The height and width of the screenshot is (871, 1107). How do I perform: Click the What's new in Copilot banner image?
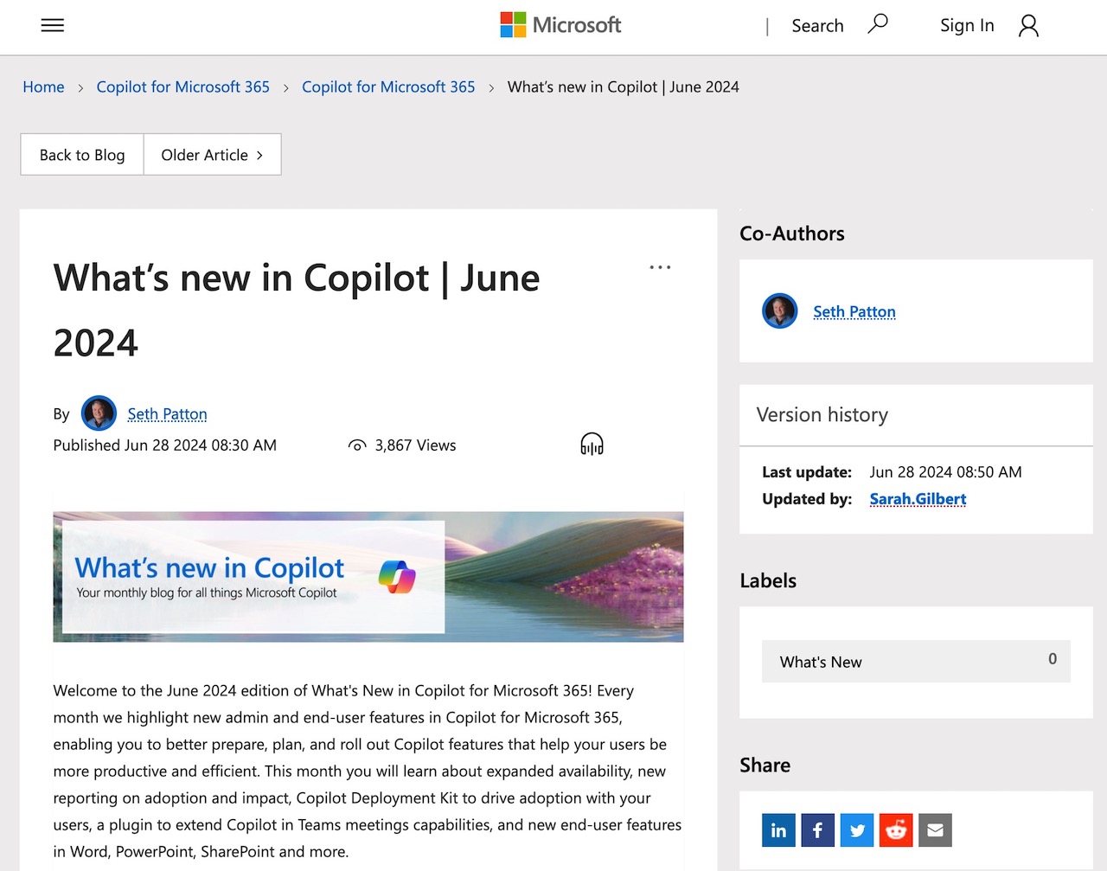pyautogui.click(x=368, y=577)
